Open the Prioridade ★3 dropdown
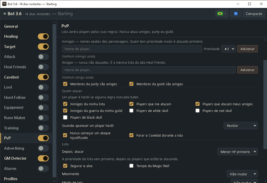The height and width of the screenshot is (183, 267). tap(228, 49)
